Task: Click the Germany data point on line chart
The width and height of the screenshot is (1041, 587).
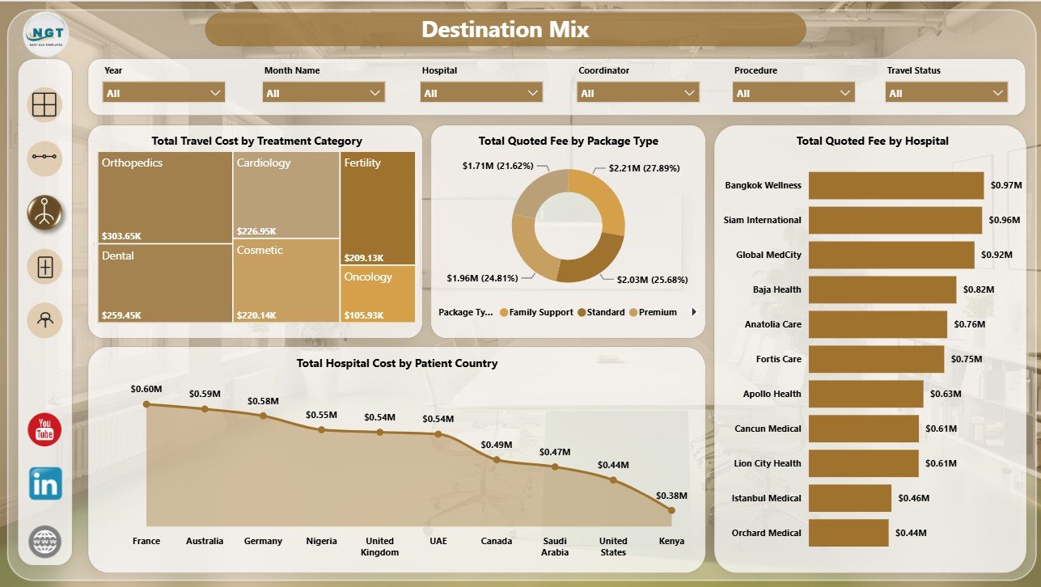Action: coord(263,416)
